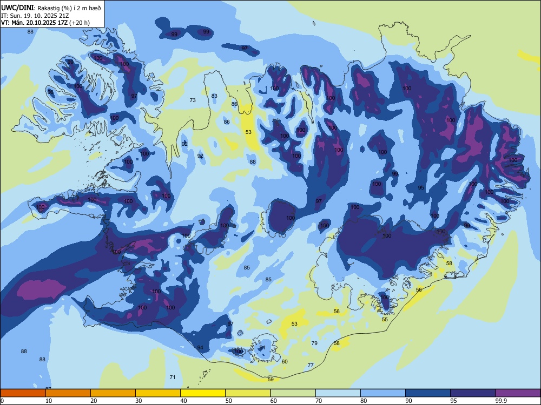
Task: Click the 'VT: Mán. 20.10.2025 17Z' valid time
Action: [x=34, y=23]
